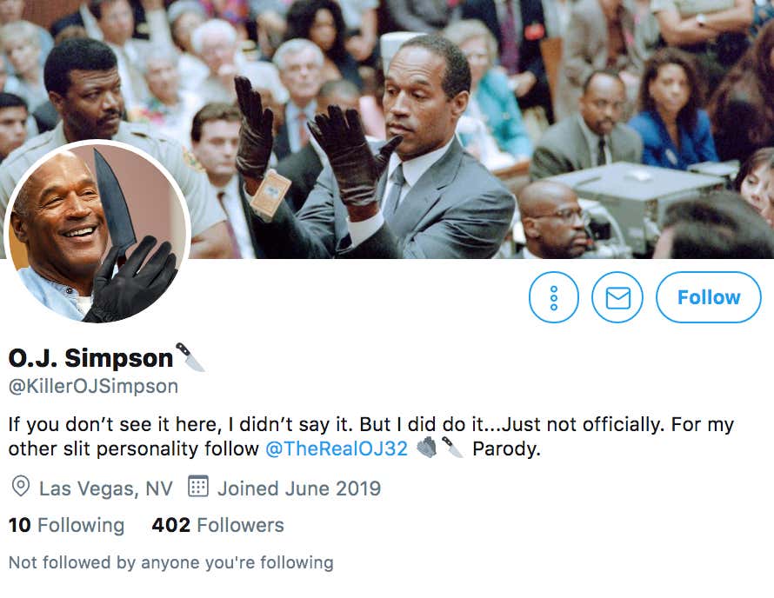774x598 pixels.
Task: Open the @TheRealOJ32 mention link
Action: [337, 448]
